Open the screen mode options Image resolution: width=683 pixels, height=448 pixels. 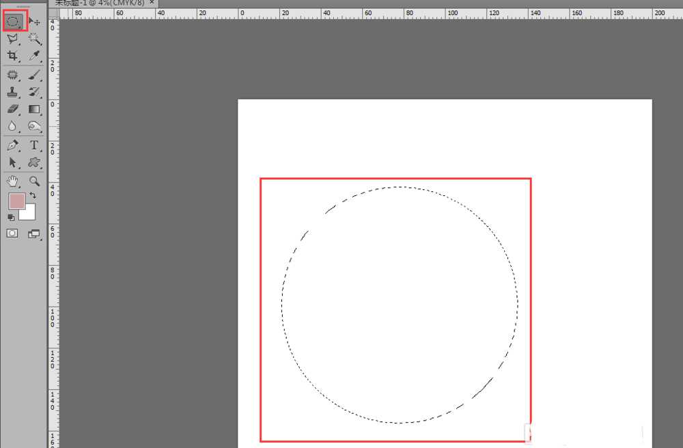coord(34,234)
